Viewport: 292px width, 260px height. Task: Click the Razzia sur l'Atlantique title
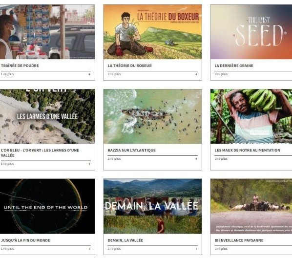(x=131, y=150)
